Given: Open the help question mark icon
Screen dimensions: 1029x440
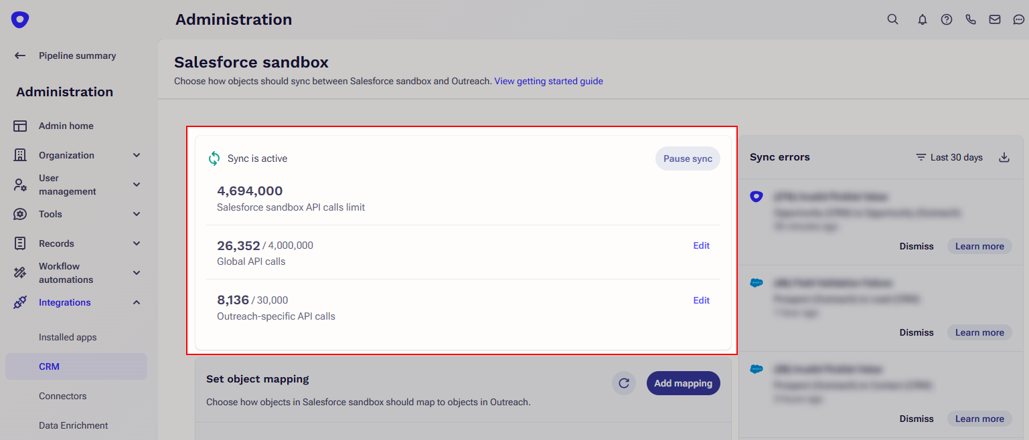Looking at the screenshot, I should coord(947,19).
